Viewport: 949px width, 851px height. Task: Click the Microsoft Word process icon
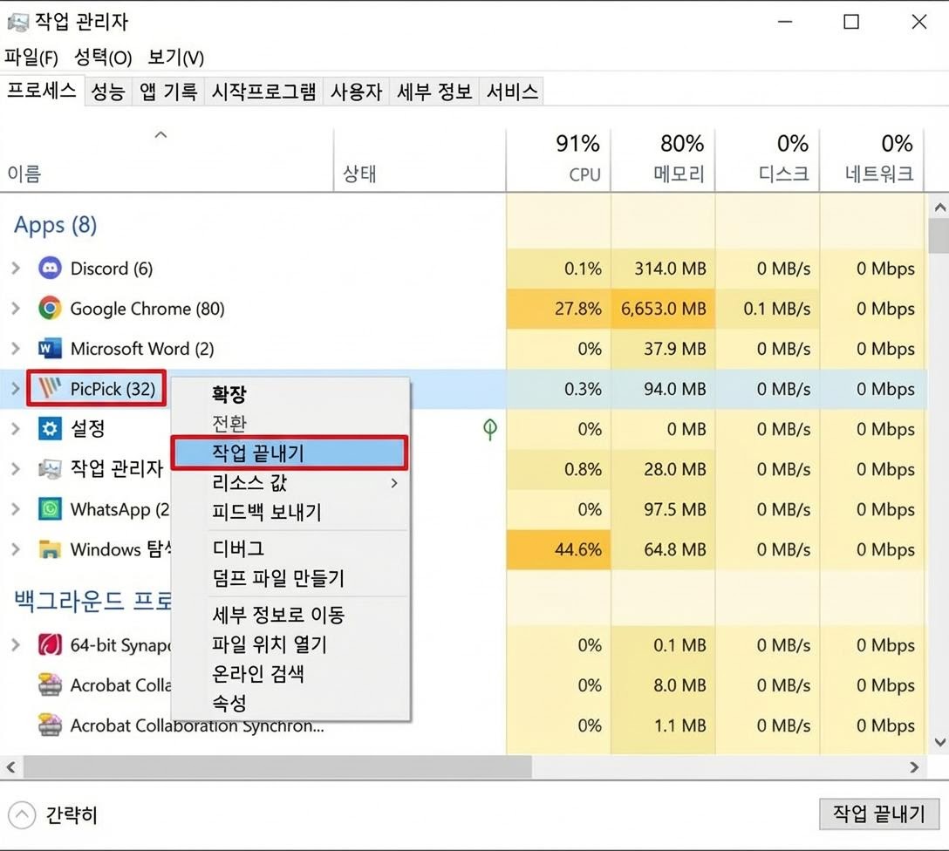pyautogui.click(x=50, y=349)
